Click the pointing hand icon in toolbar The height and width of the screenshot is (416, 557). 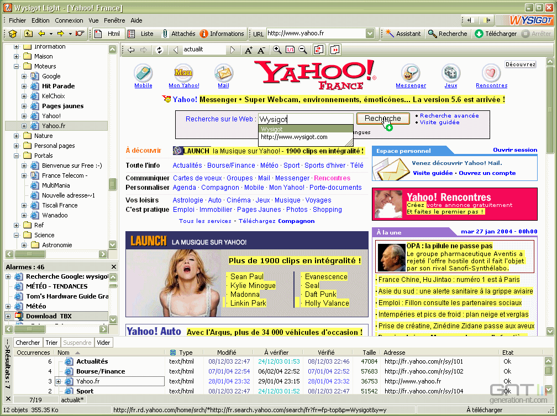(80, 34)
